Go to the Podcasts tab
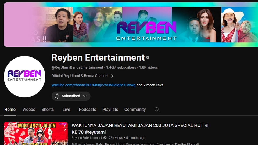The image size is (258, 145). 87,110
